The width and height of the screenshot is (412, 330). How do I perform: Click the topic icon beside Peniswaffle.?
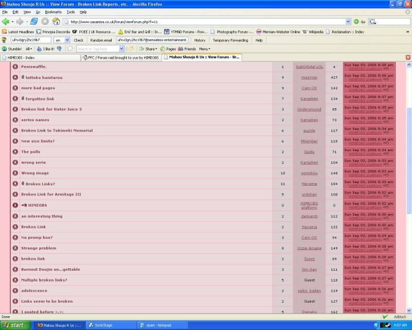click(15, 67)
